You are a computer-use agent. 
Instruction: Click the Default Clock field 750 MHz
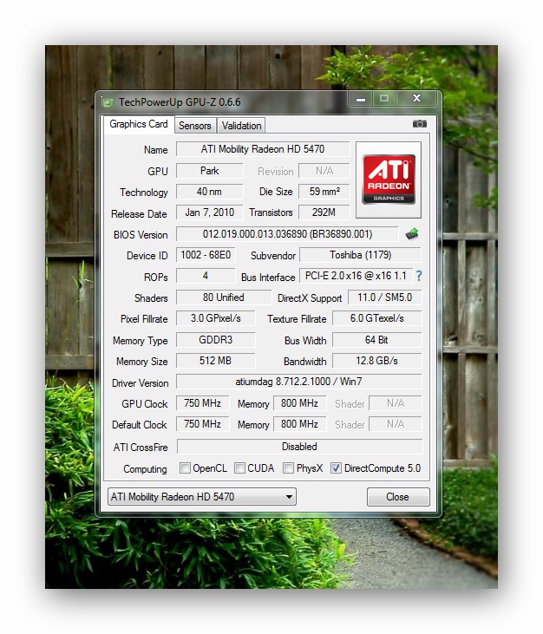pyautogui.click(x=203, y=424)
